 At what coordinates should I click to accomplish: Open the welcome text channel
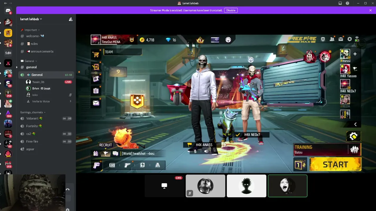(x=46, y=36)
